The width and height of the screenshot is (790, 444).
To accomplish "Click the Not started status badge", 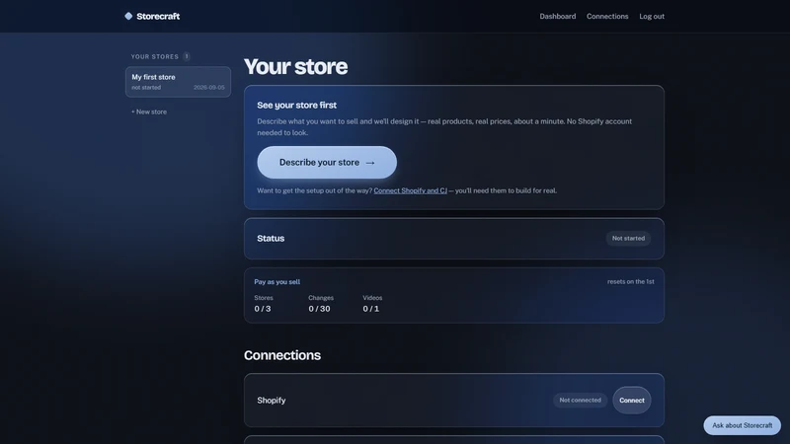I will 628,238.
